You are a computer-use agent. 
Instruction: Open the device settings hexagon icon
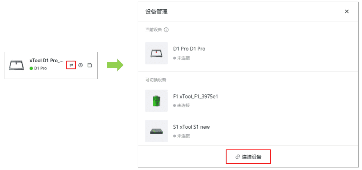80,65
